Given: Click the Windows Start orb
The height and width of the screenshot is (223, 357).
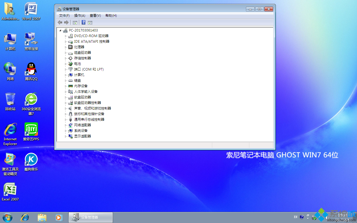Looking at the screenshot, I should click(8, 217).
